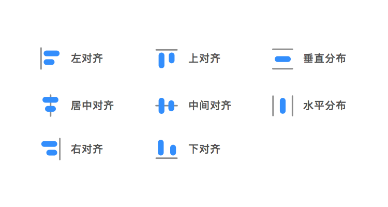Click the 垂直分布 text label
The height and width of the screenshot is (207, 388).
tap(325, 58)
